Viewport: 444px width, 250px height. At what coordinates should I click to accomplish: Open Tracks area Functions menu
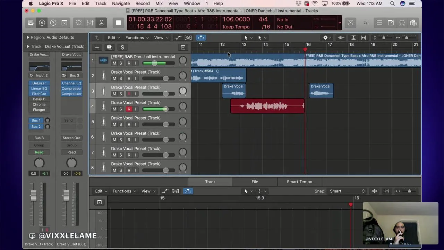(137, 37)
